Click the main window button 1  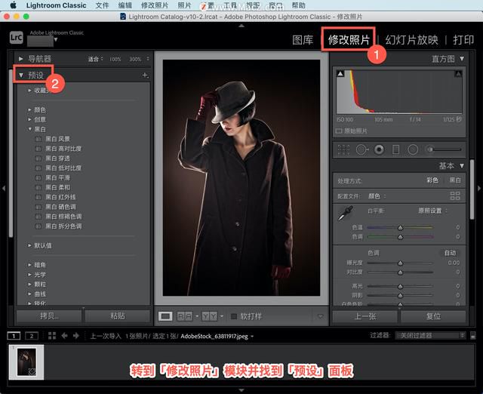14,336
